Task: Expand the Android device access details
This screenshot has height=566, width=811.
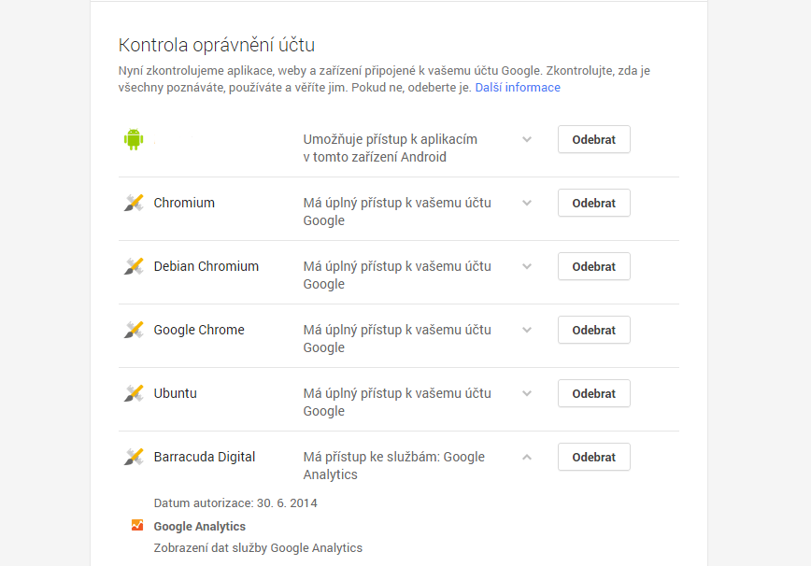Action: coord(527,139)
